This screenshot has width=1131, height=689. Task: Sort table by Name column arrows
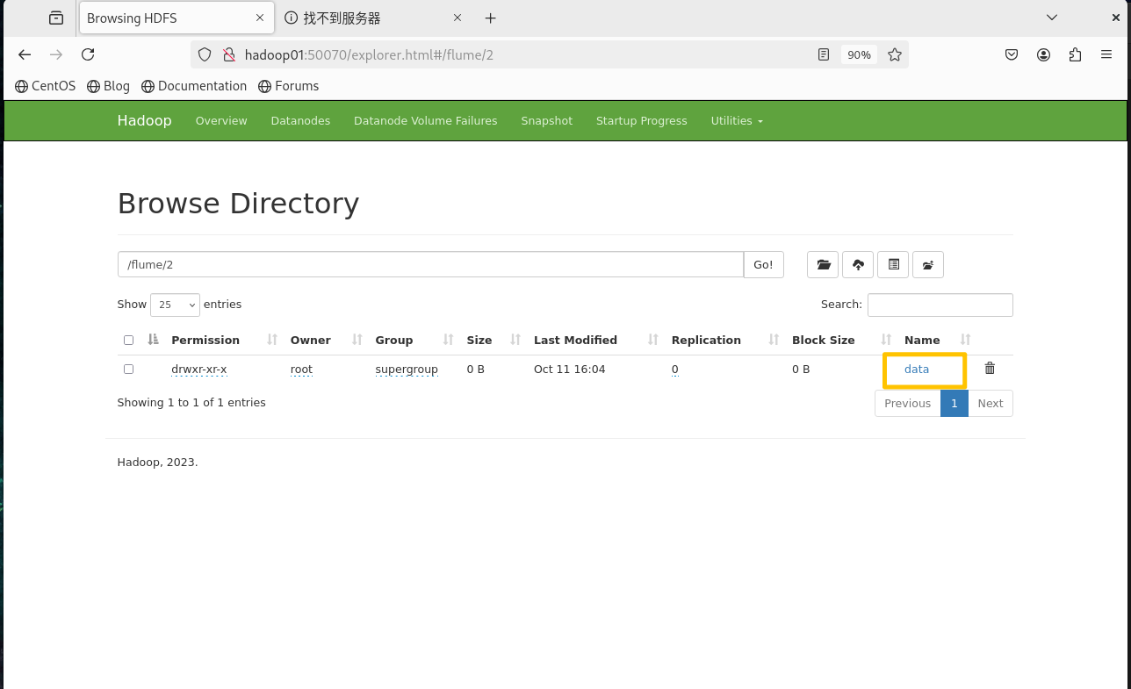965,340
